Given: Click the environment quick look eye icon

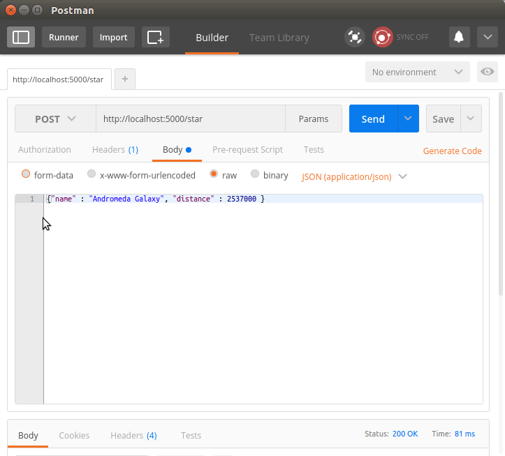Looking at the screenshot, I should pos(488,72).
